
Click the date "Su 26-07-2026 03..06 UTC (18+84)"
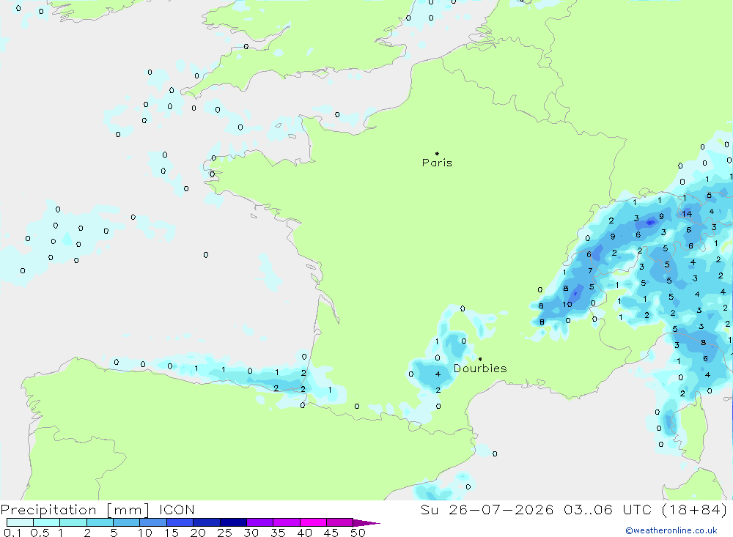(x=574, y=510)
